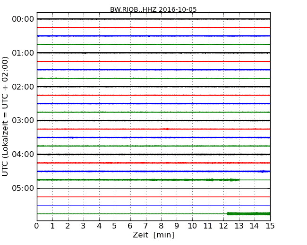This screenshot has height=245, width=307.
Task: Click the 04:00 time label on the y-axis
Action: coord(23,155)
